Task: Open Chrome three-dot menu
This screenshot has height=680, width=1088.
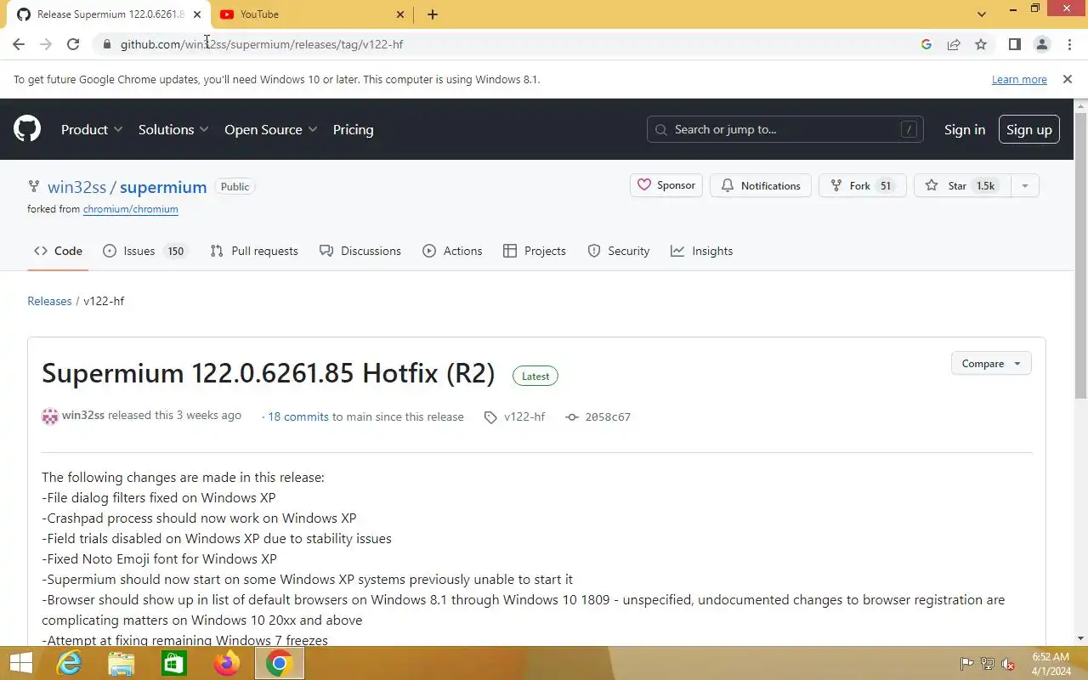Action: pos(1068,44)
